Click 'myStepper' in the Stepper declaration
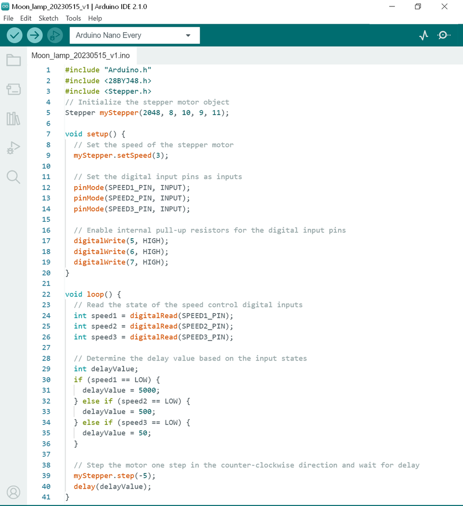 pyautogui.click(x=119, y=113)
